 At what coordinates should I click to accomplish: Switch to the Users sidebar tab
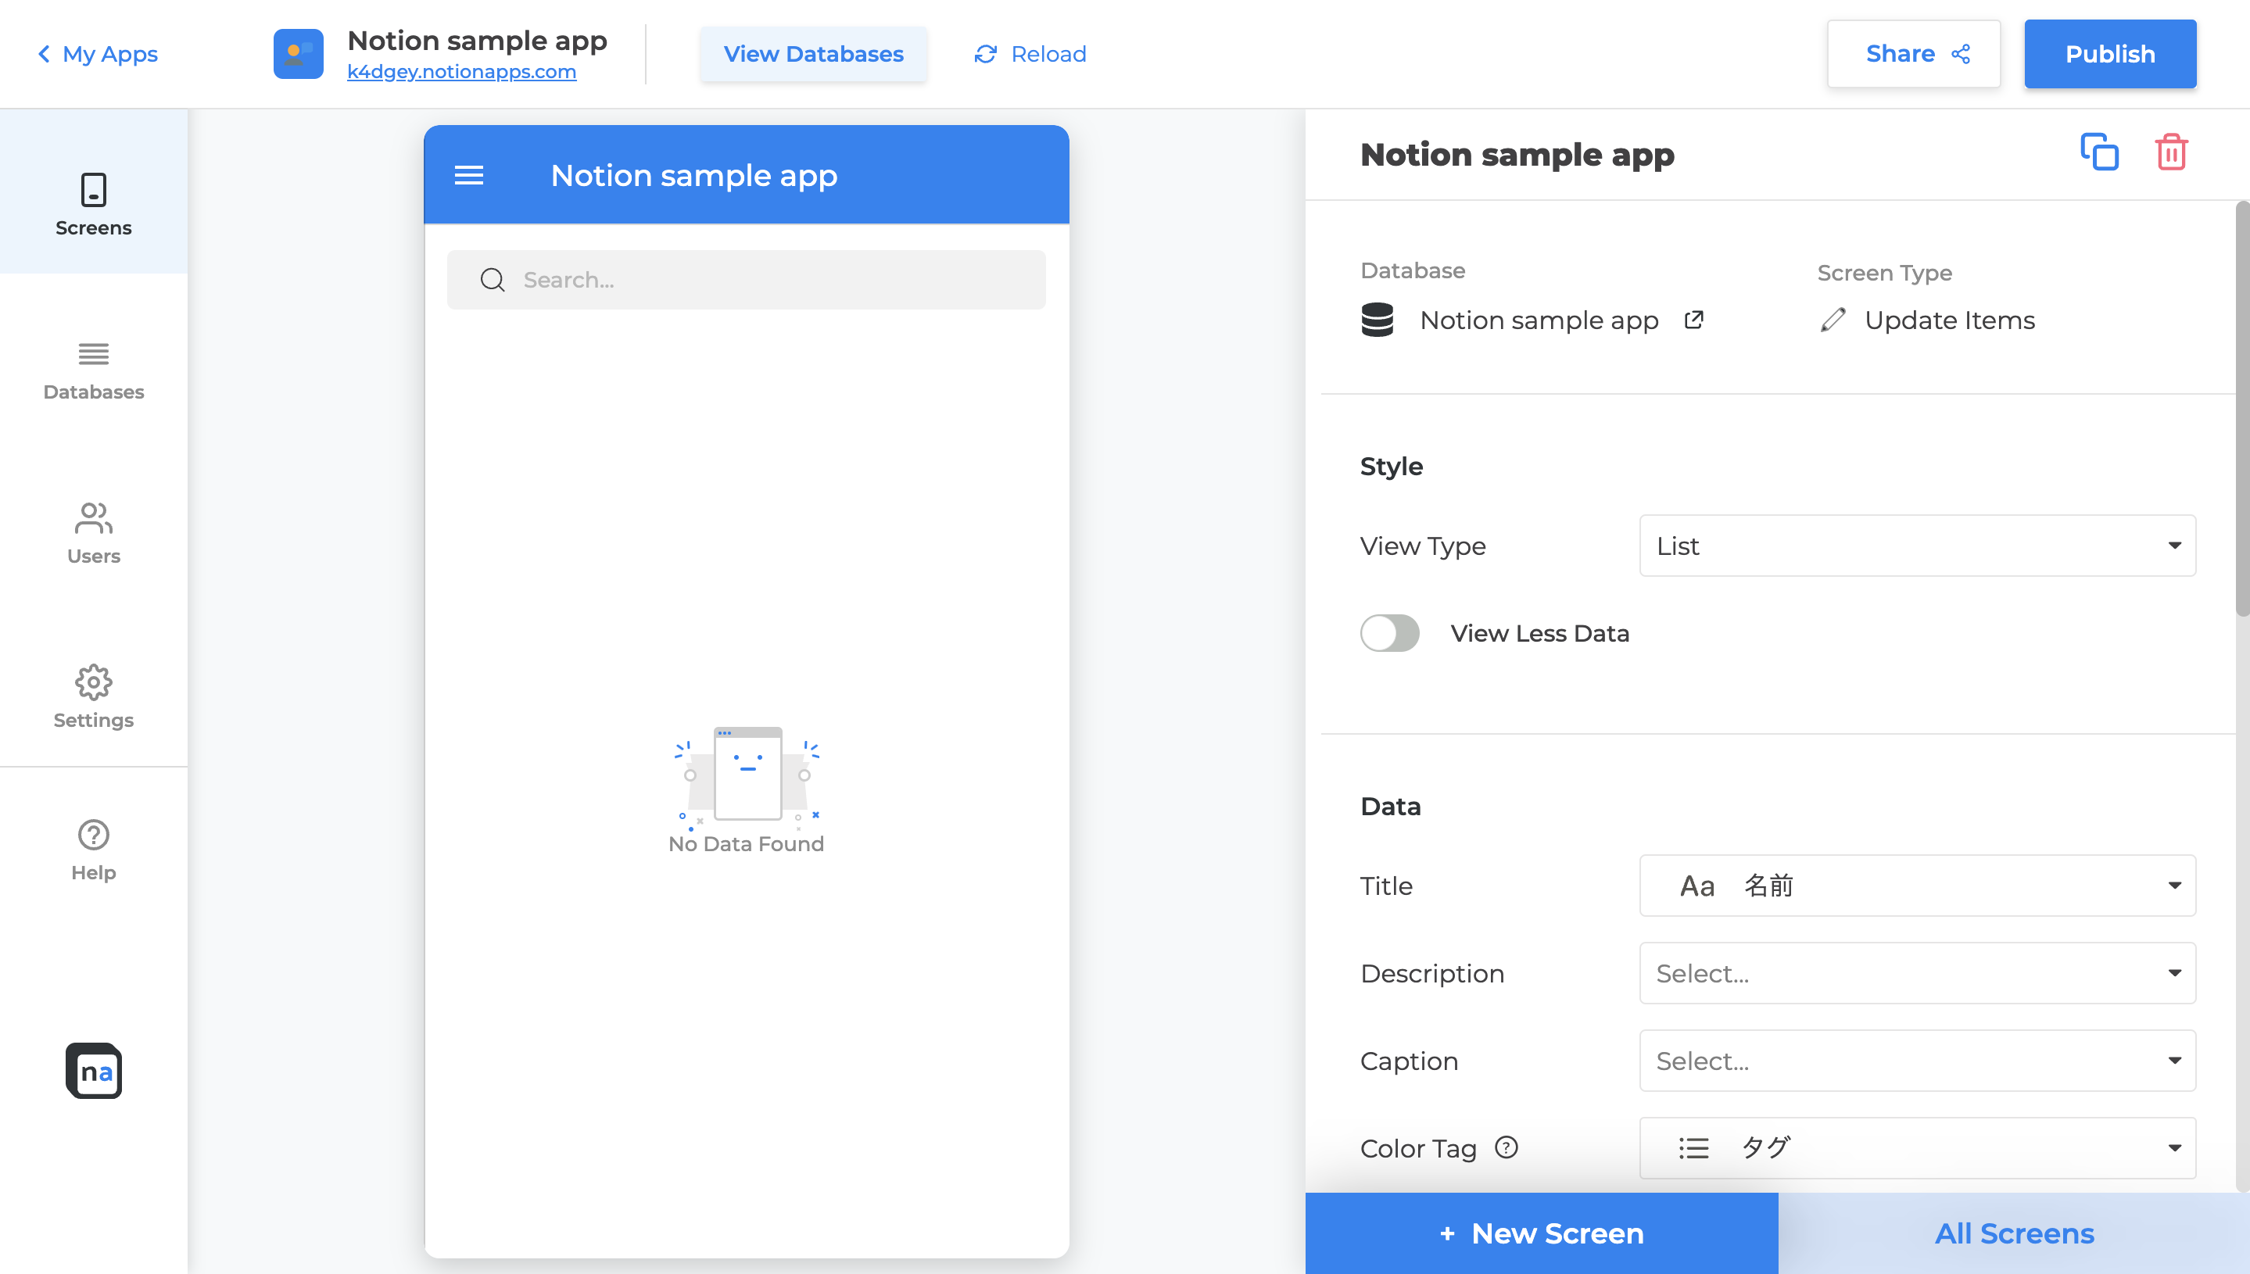[x=94, y=533]
